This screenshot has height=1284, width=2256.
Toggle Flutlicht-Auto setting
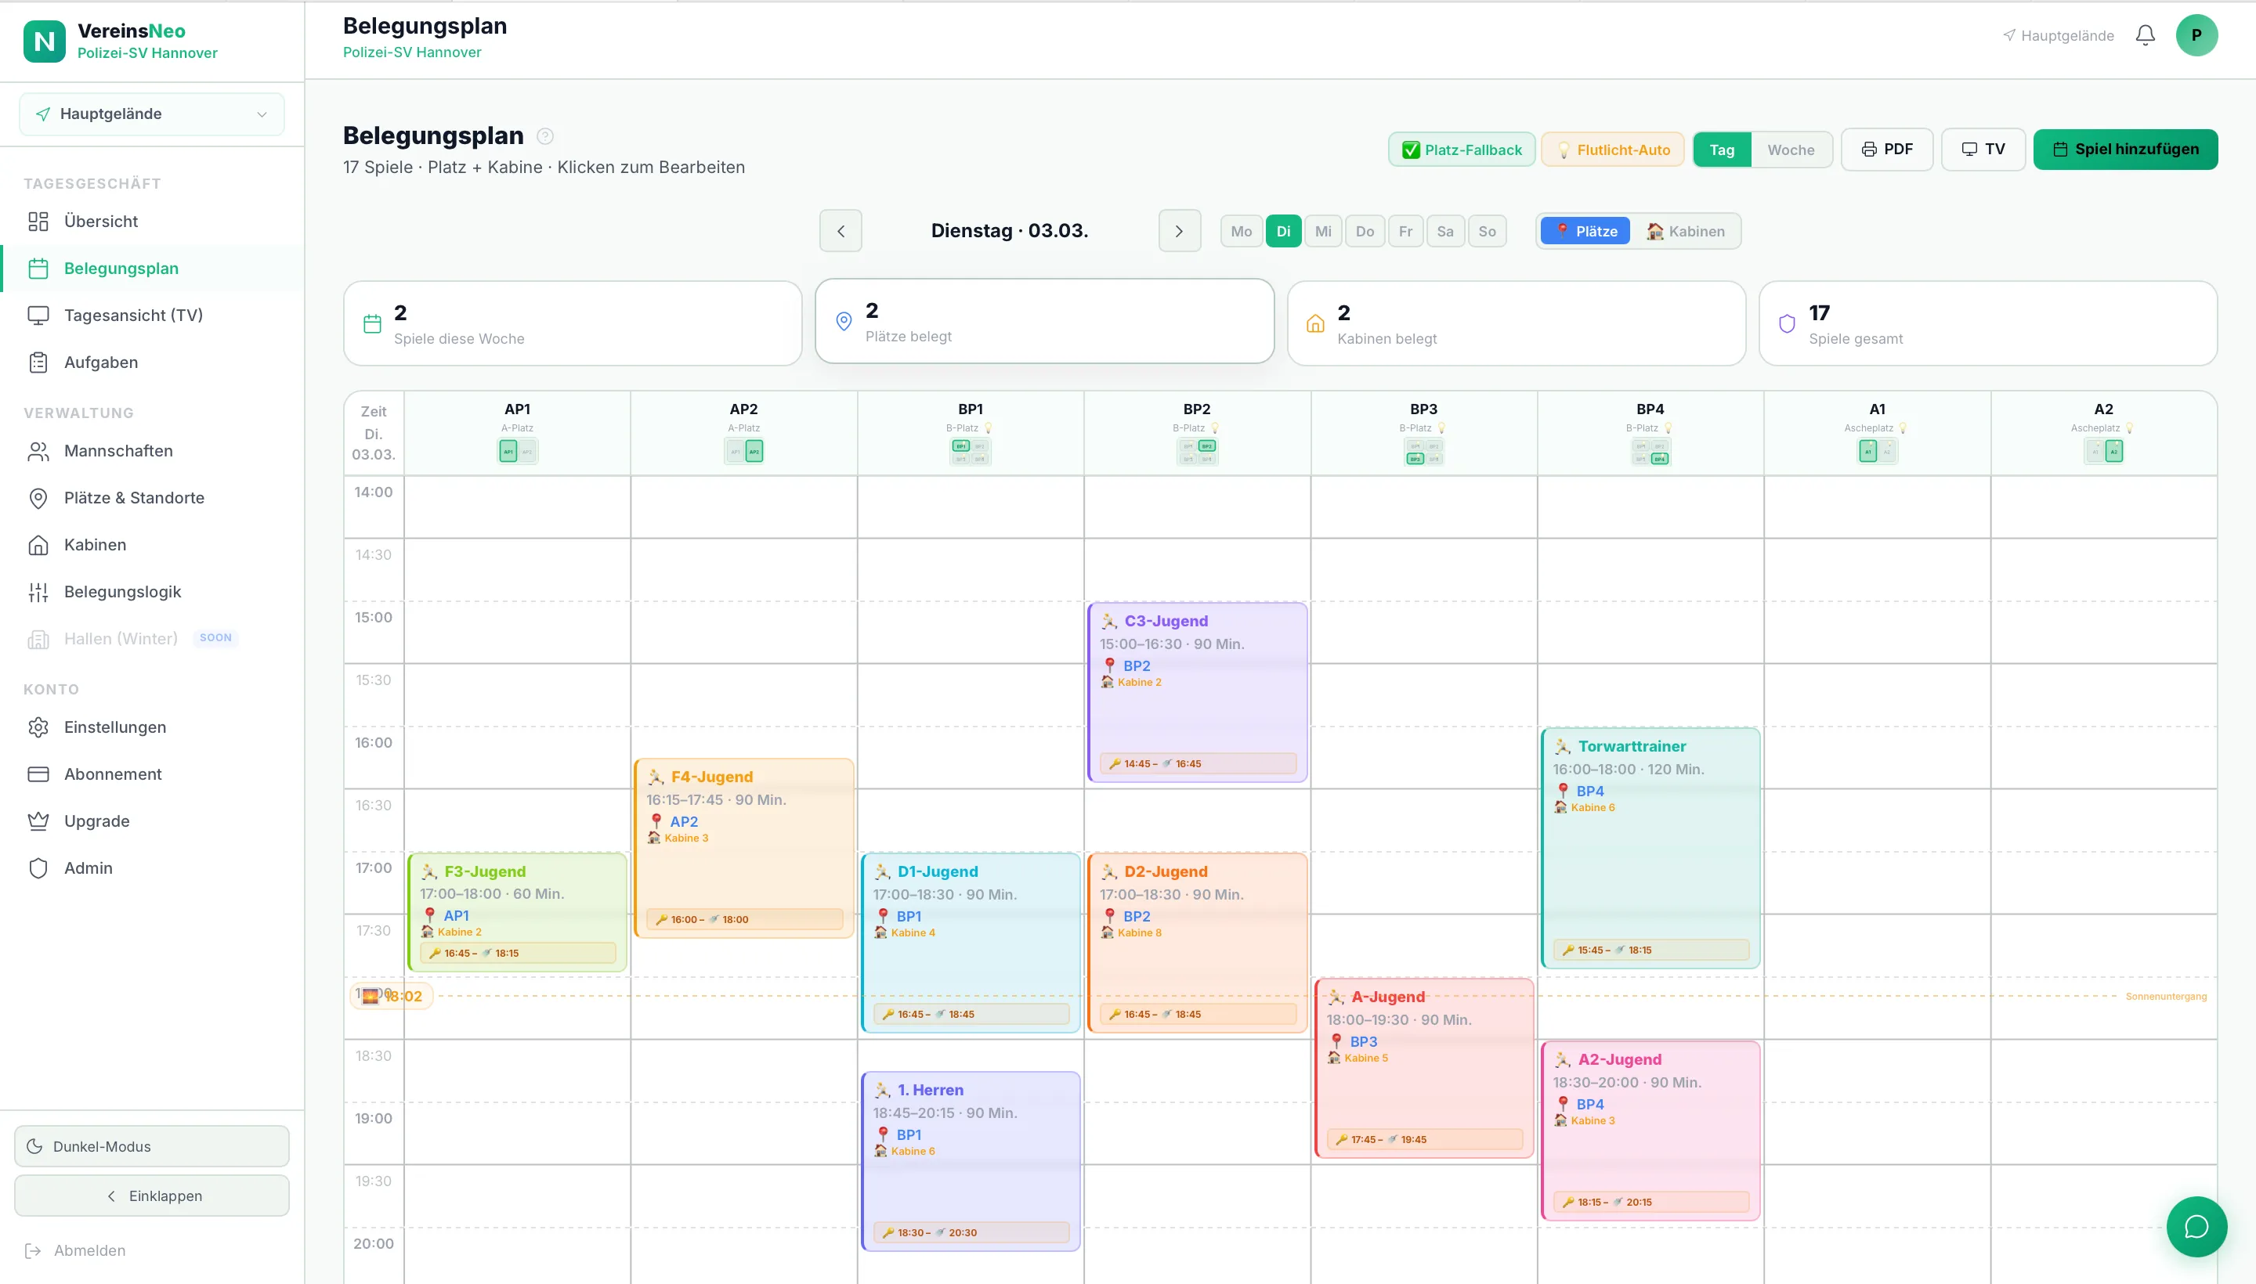[1612, 150]
